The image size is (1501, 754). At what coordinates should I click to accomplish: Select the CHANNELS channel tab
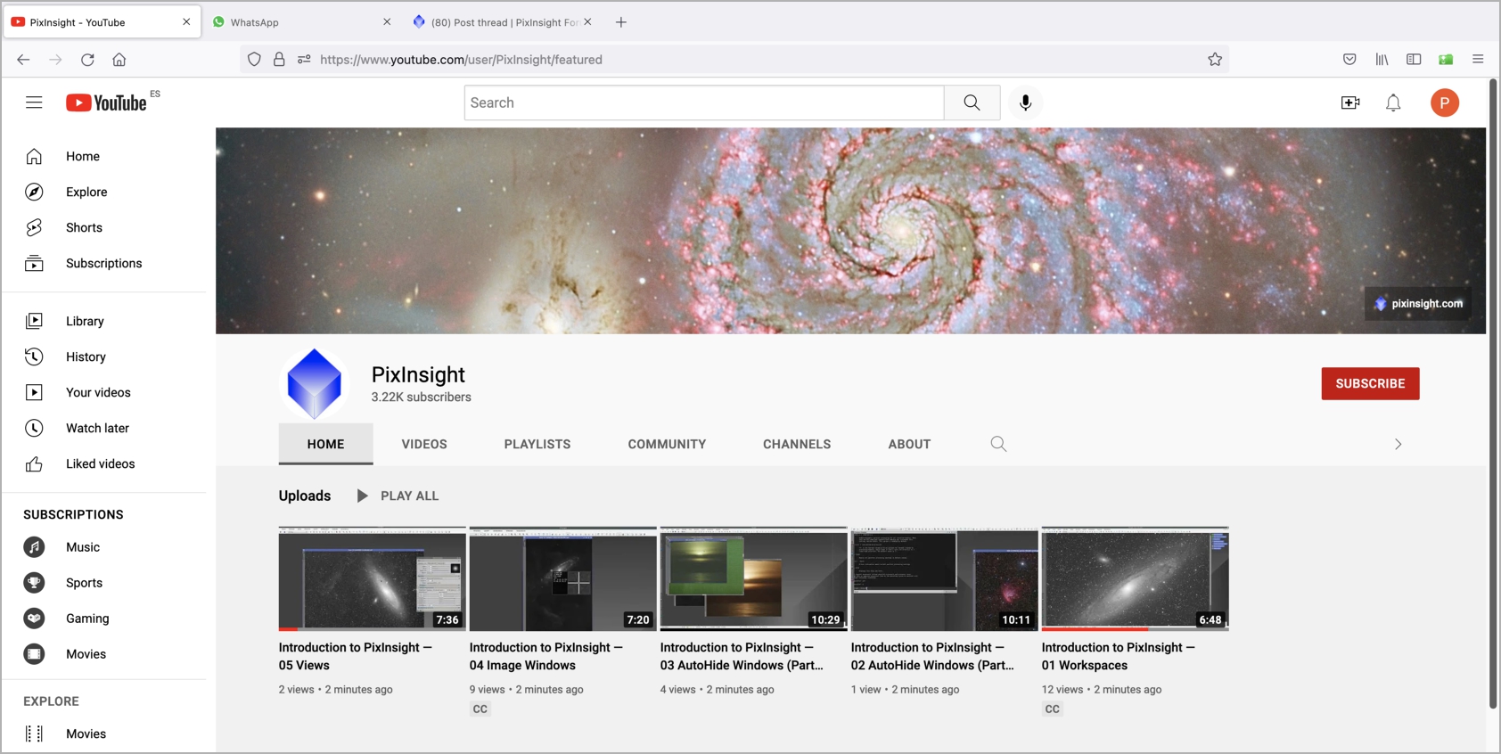coord(797,444)
